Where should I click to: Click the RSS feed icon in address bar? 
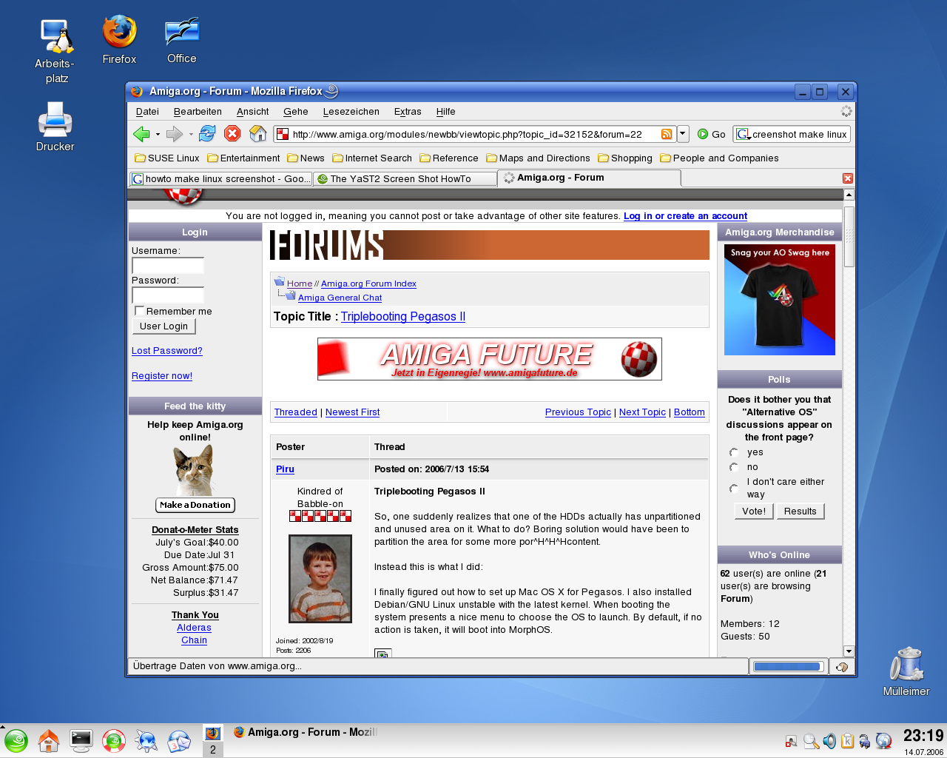[667, 134]
